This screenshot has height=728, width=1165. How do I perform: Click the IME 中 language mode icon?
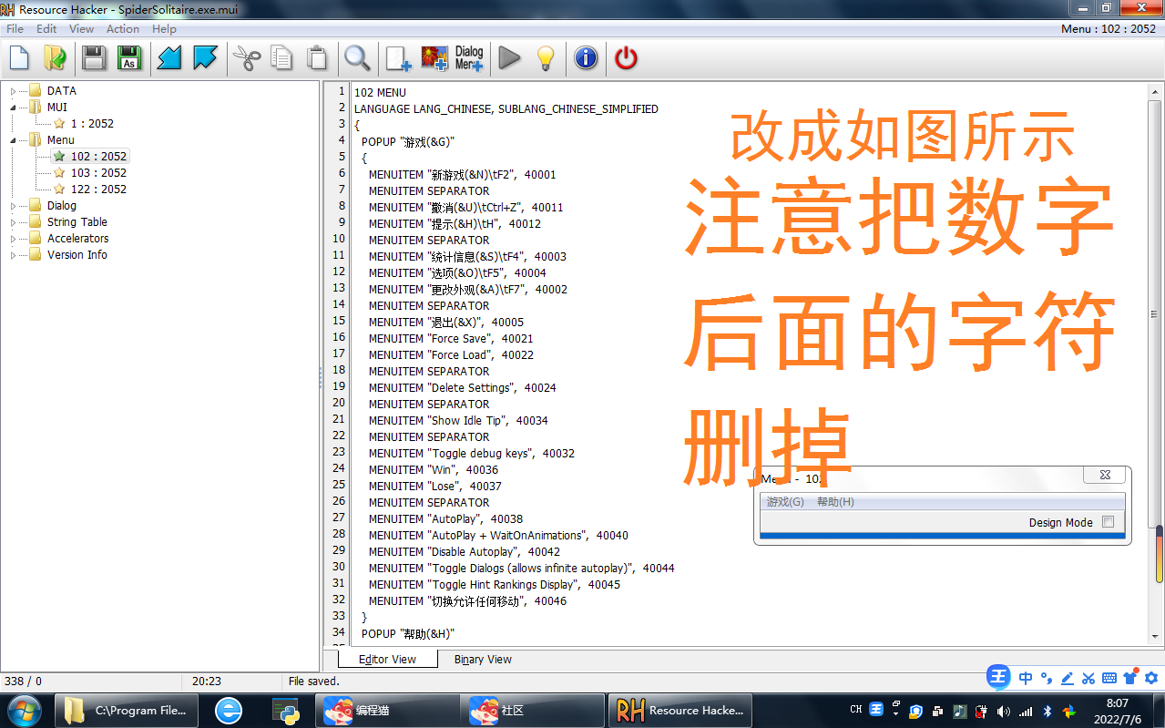(1026, 678)
